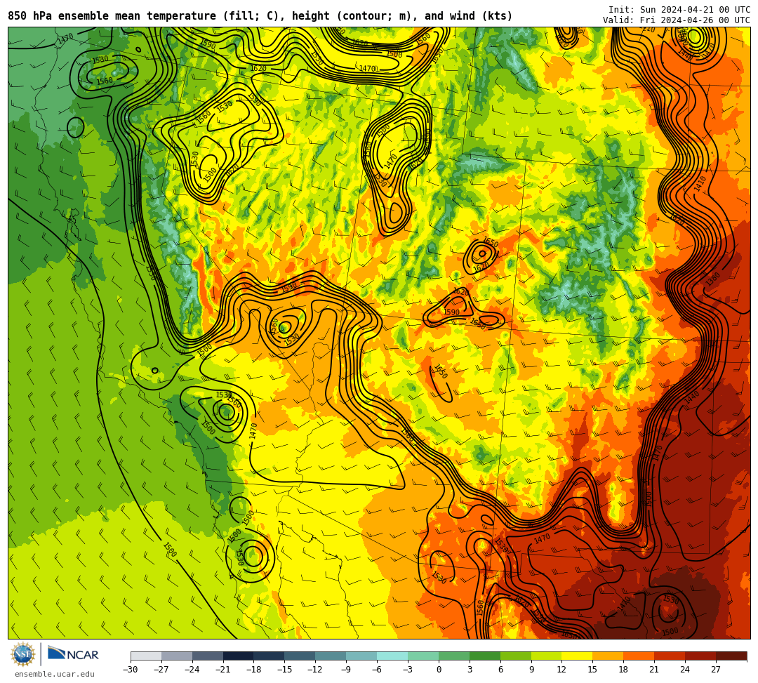Pick the darkest navy swatch between -21 and -18
This screenshot has height=683, width=758.
point(239,656)
